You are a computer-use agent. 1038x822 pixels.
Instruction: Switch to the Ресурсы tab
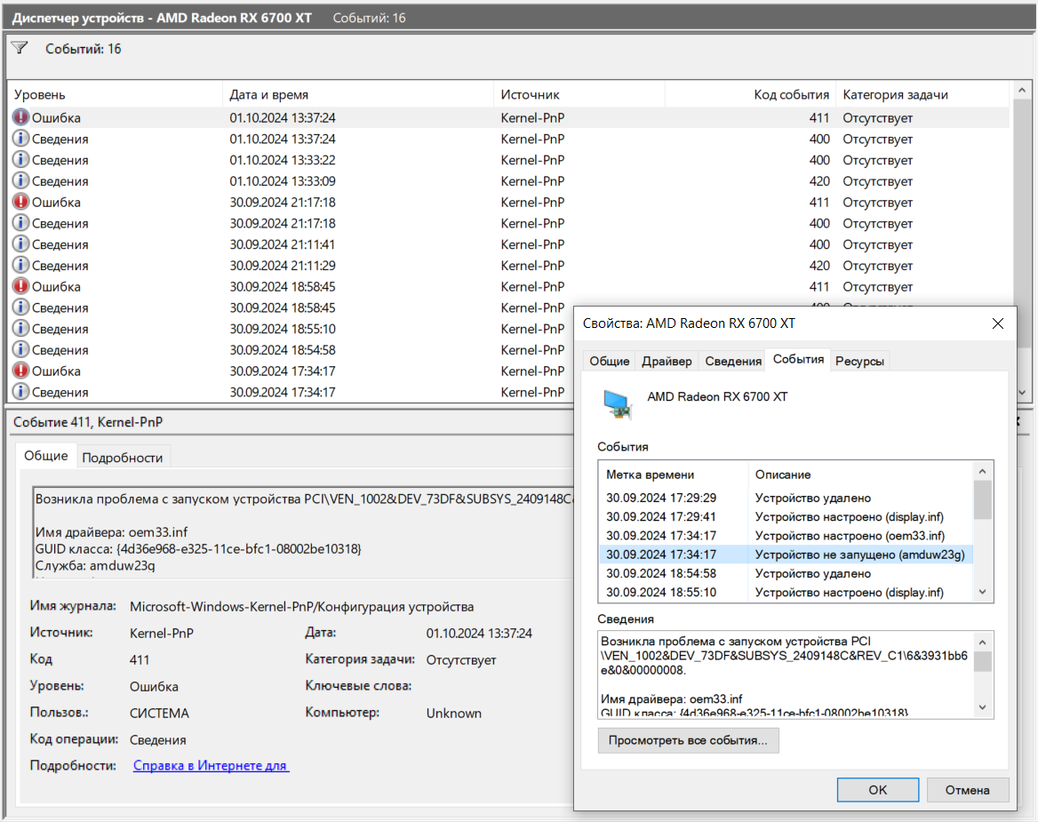[859, 362]
